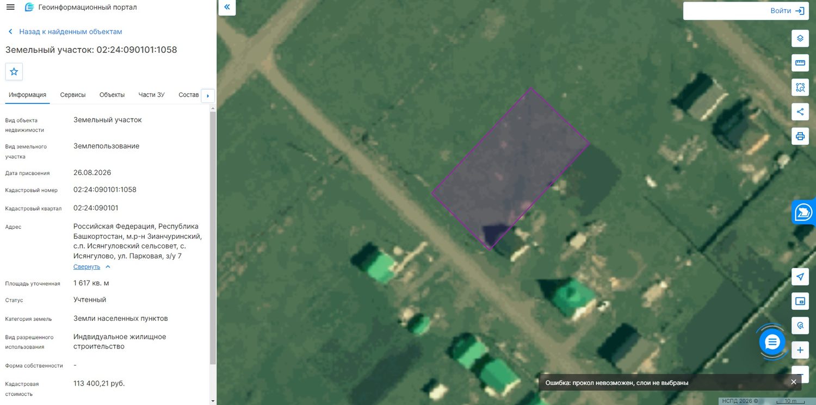
Task: Collapse the side panel with the double-chevron button
Action: [227, 7]
